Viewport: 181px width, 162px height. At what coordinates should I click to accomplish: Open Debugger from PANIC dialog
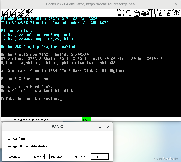pos(58,157)
